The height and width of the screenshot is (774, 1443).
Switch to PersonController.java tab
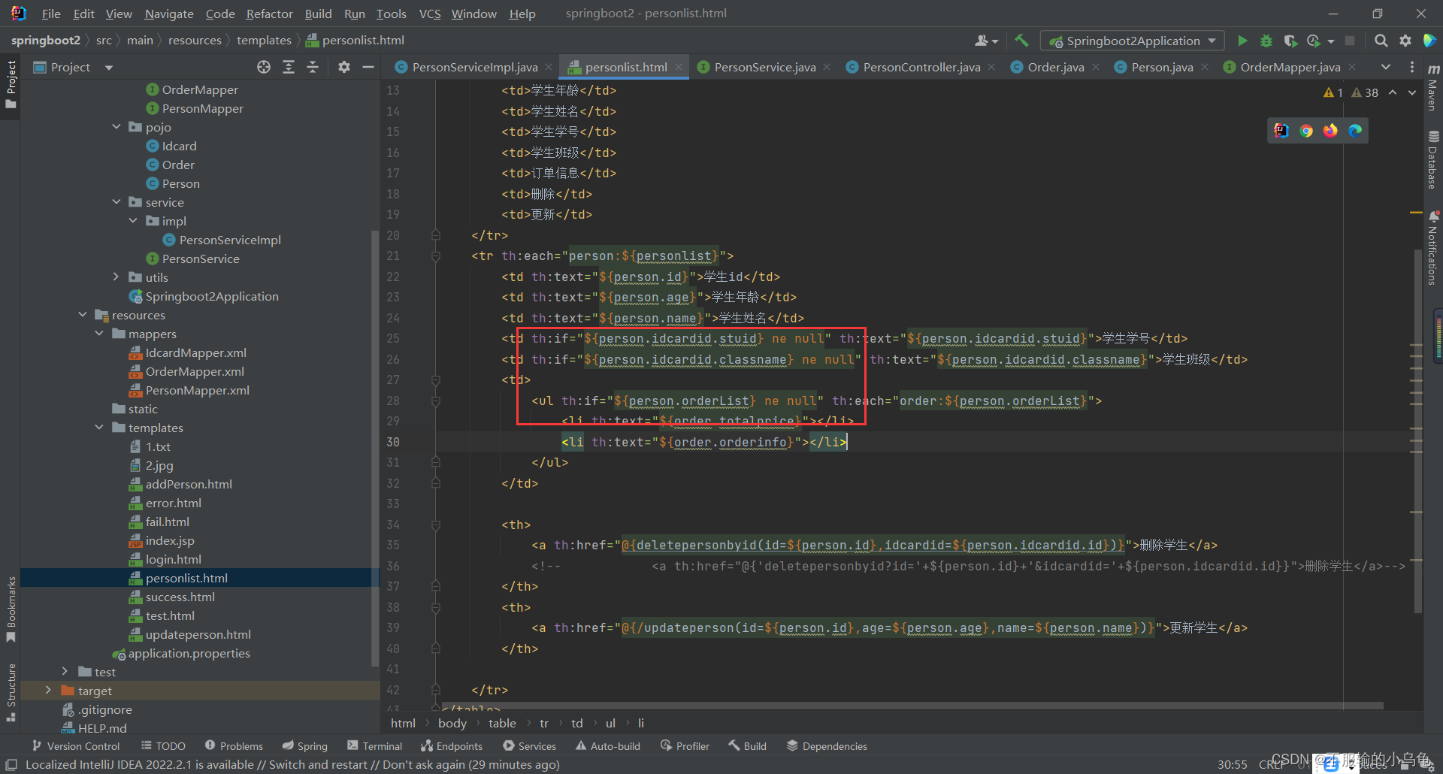[x=921, y=68]
